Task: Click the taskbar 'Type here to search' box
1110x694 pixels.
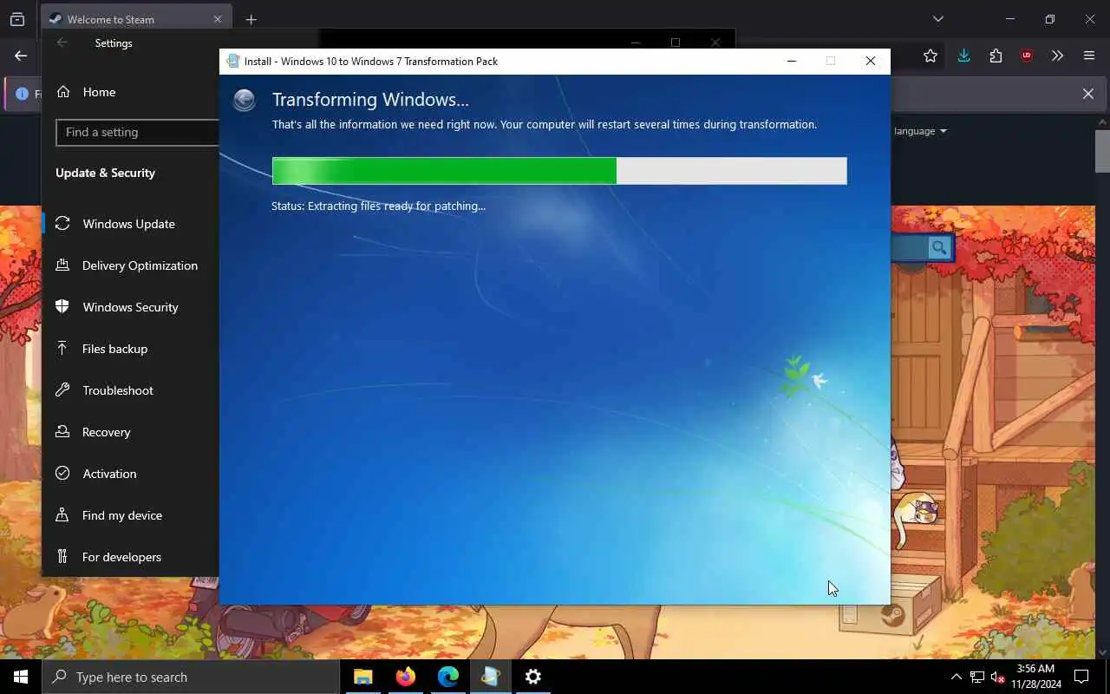Action: (191, 677)
